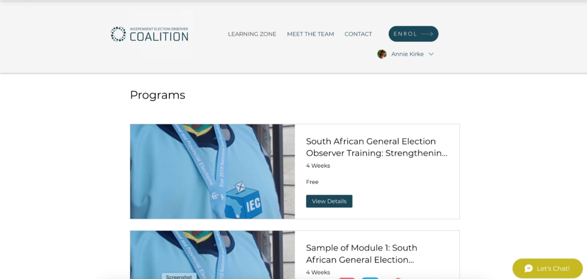Click the Screenshot label on the second thumbnail
587x279 pixels.
178,276
